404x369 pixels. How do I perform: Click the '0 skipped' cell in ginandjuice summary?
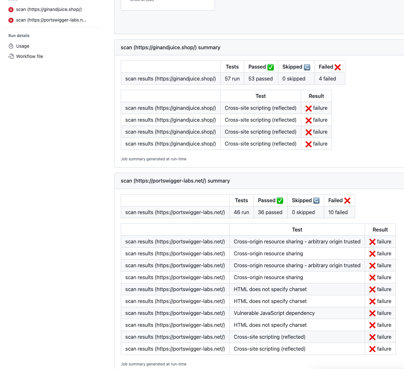(x=296, y=79)
